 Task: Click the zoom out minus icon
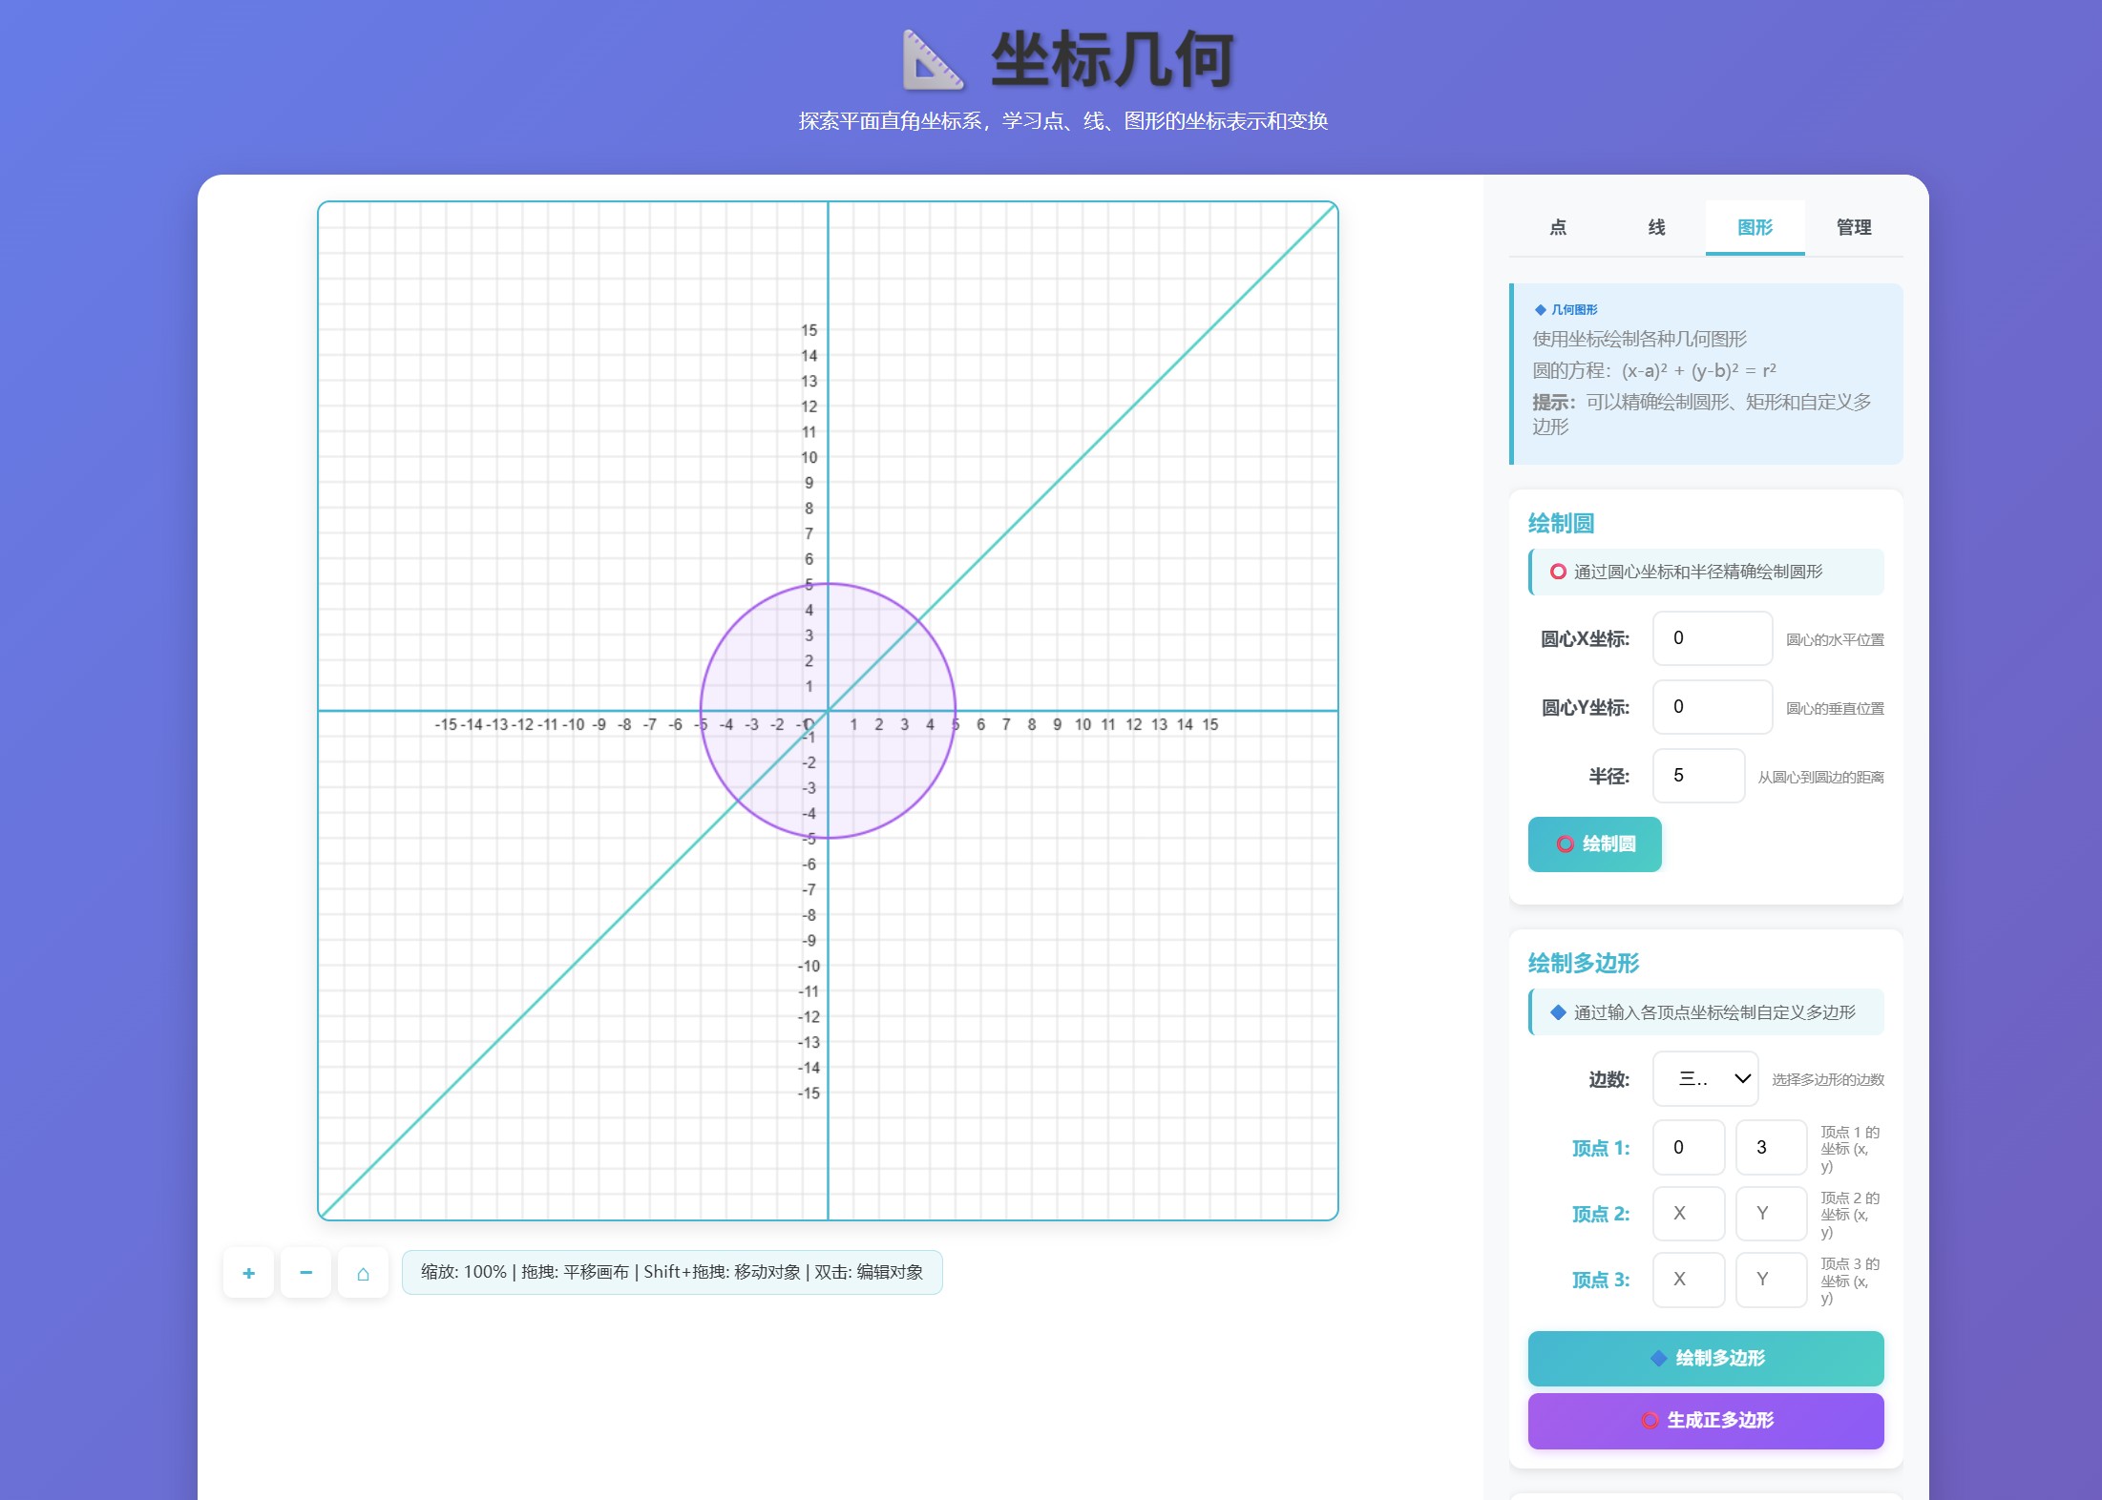click(305, 1272)
